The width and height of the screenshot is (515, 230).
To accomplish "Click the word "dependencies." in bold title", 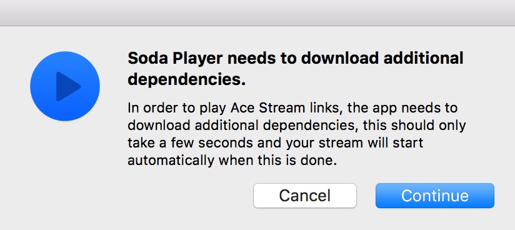I will point(186,79).
